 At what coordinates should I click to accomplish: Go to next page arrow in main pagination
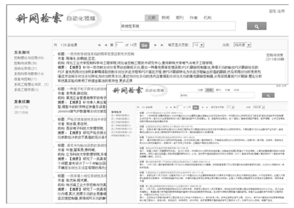point(155,45)
